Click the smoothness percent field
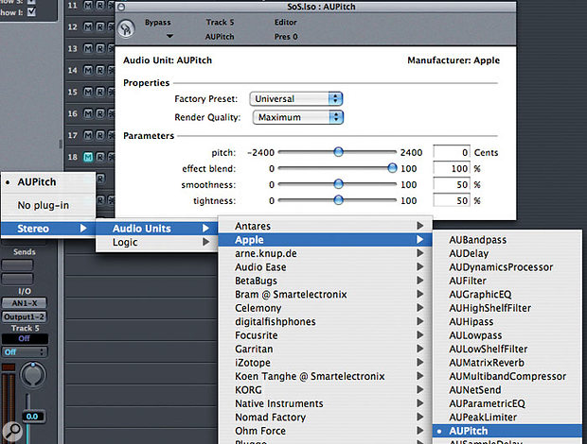 coord(452,184)
